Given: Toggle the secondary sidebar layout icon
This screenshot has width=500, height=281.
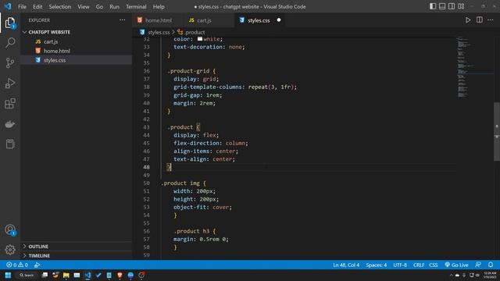Looking at the screenshot, I should pyautogui.click(x=452, y=6).
